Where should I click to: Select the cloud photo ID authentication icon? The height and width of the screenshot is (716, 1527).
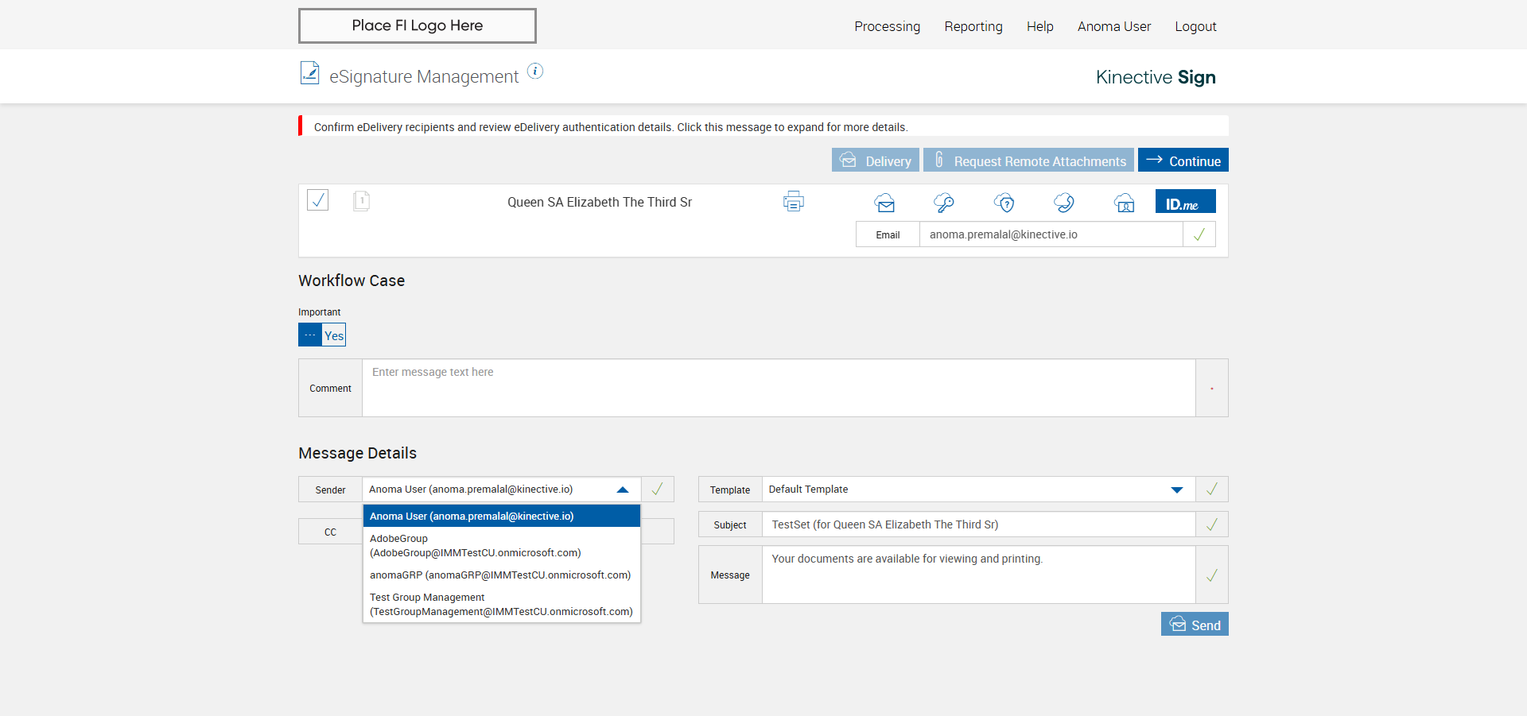[x=1124, y=203]
